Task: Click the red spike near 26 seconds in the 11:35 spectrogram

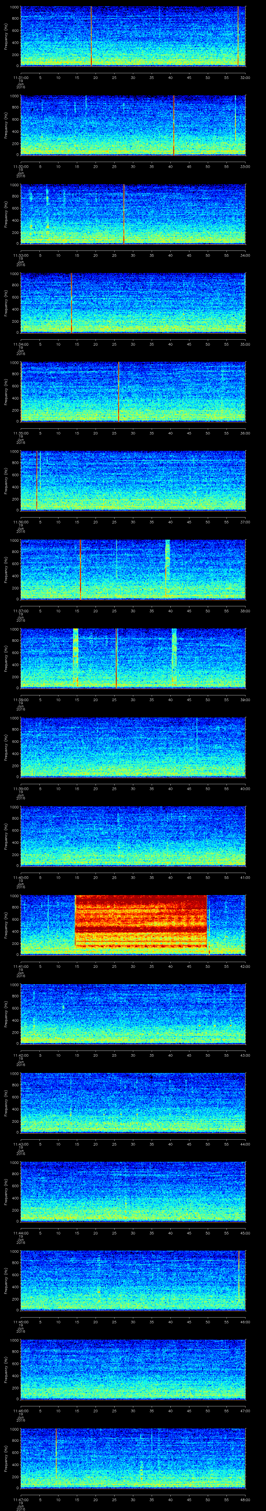Action: [x=119, y=392]
